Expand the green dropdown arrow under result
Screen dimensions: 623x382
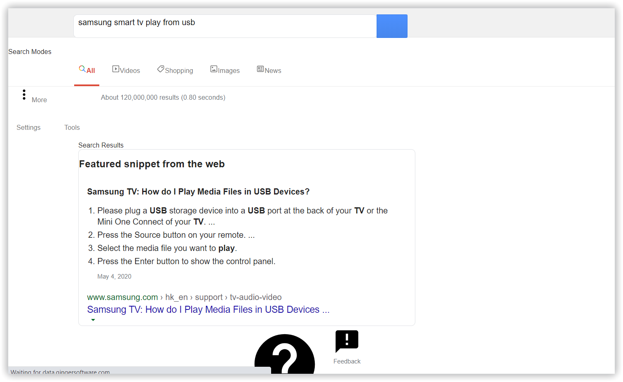(93, 320)
